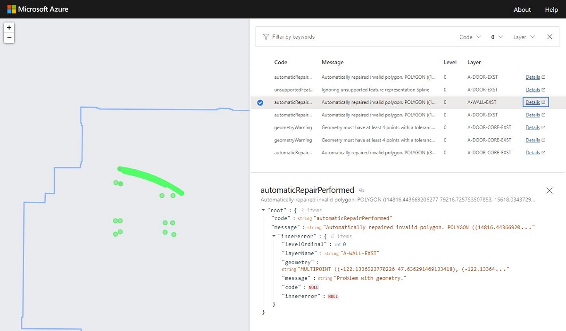Open Details for the A-WALL-EXST row
Screen dimensions: 566x331
coord(535,102)
